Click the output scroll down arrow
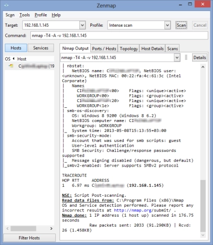Screen dimensions: 213x245 pyautogui.click(x=203, y=235)
